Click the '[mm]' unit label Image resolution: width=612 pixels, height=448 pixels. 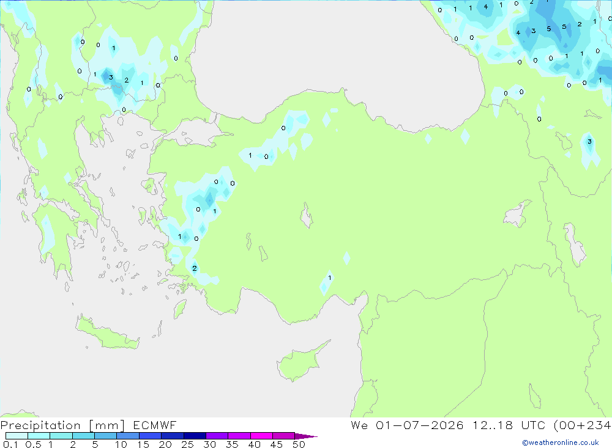[x=106, y=425]
